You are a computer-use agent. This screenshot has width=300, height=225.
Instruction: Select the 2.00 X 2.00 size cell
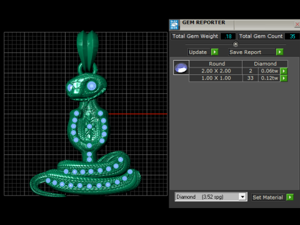coord(216,71)
